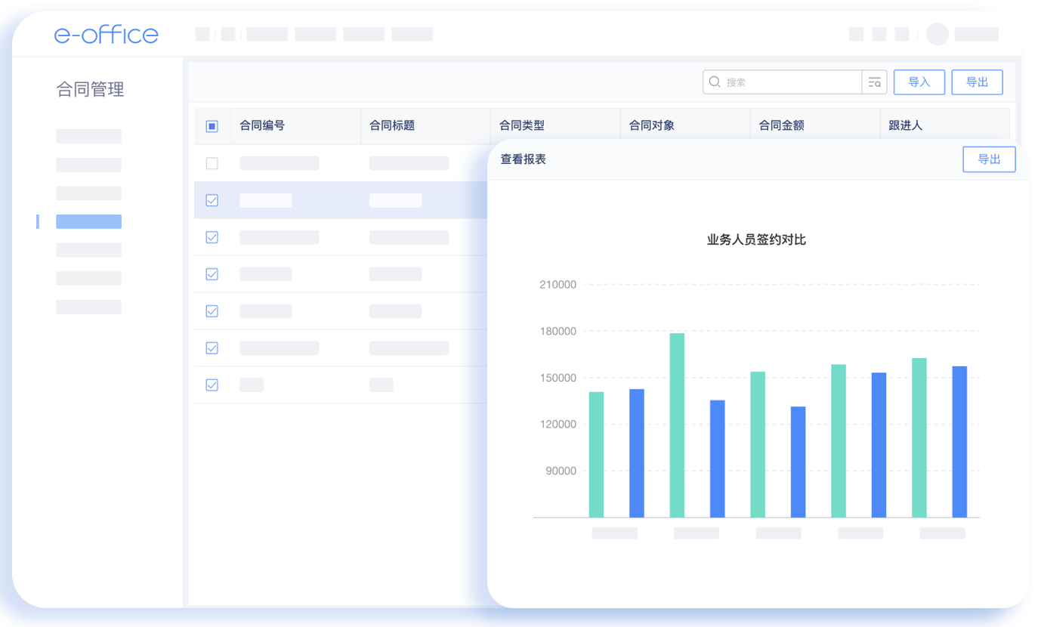Viewport: 1041px width, 627px height.
Task: Uncheck the checkbox in the last table row
Action: [212, 385]
